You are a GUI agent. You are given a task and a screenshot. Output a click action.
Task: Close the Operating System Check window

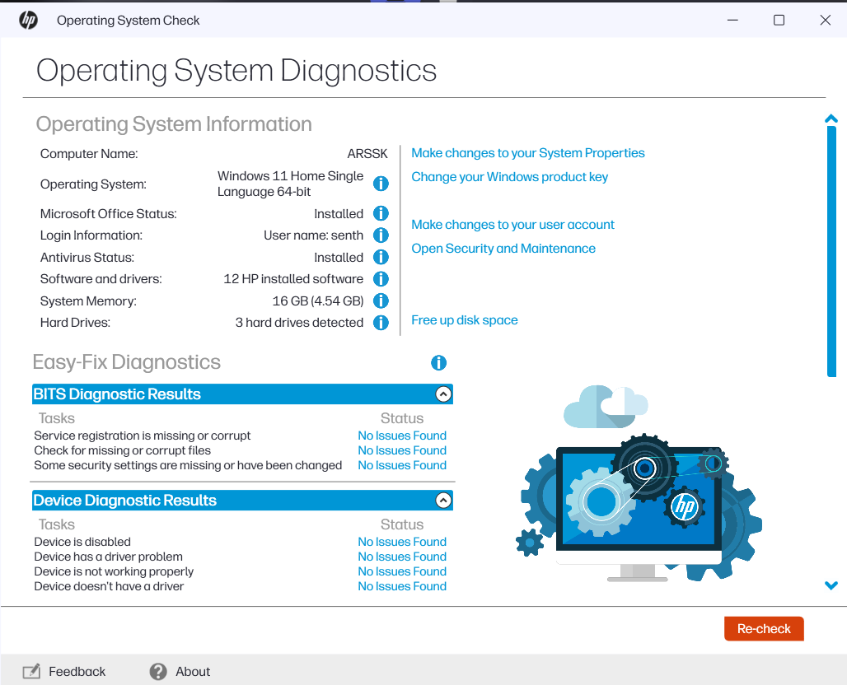tap(825, 20)
